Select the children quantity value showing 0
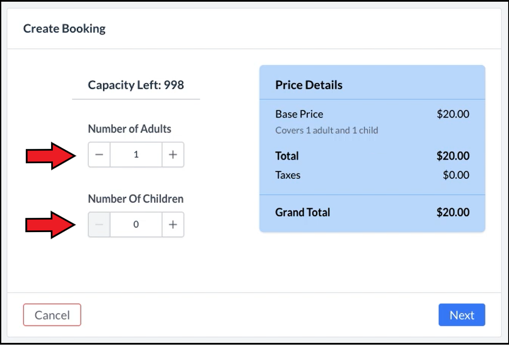 pyautogui.click(x=136, y=225)
